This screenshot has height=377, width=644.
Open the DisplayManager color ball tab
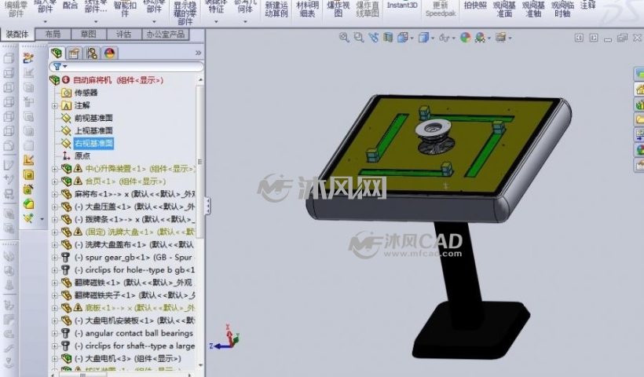click(x=110, y=53)
